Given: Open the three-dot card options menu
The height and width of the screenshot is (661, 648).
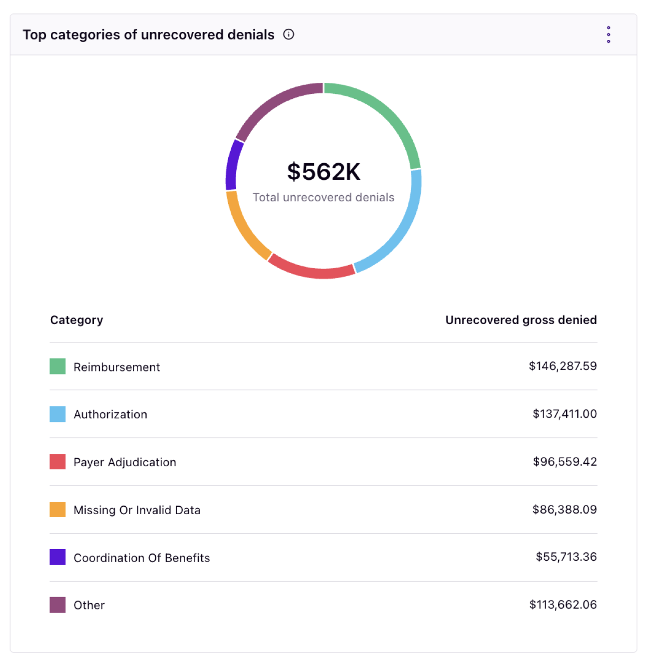Looking at the screenshot, I should pos(608,34).
